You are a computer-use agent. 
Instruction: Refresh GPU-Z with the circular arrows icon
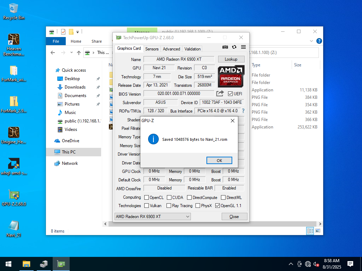click(234, 47)
